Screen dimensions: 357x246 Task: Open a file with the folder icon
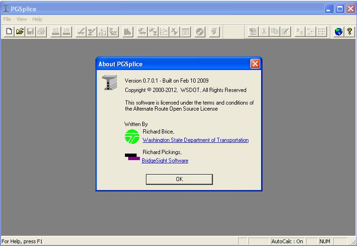click(20, 31)
